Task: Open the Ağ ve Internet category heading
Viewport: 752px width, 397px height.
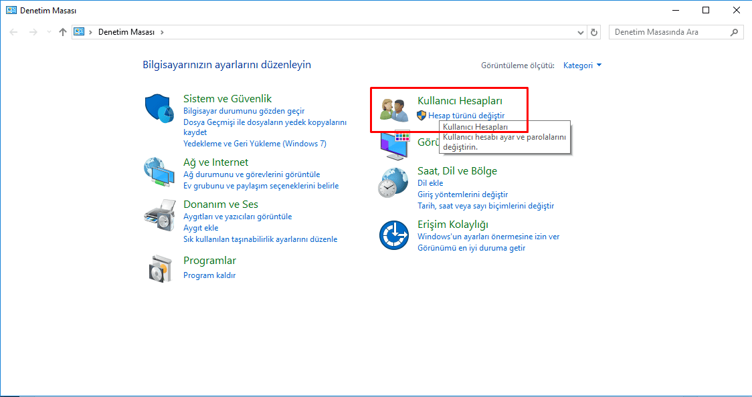Action: 215,162
